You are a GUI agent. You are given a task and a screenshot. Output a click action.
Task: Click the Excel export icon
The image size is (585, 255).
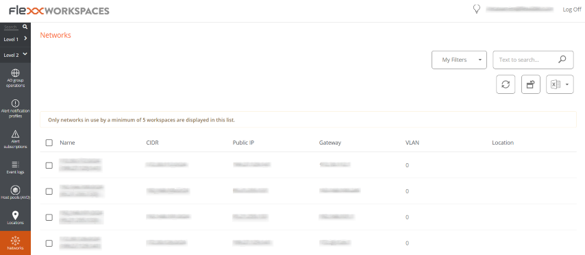pos(556,85)
